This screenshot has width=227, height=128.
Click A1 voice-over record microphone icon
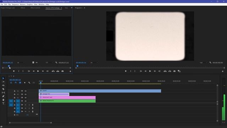click(x=33, y=105)
